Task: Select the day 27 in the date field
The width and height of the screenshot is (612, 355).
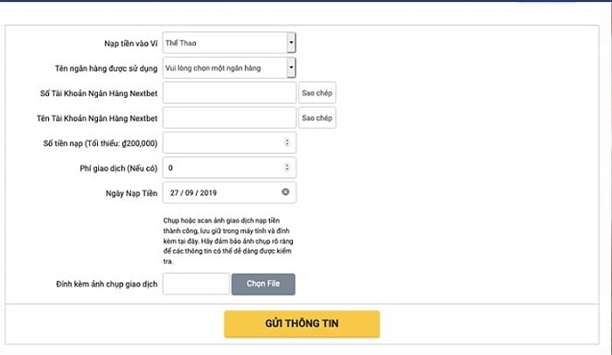Action: click(176, 191)
